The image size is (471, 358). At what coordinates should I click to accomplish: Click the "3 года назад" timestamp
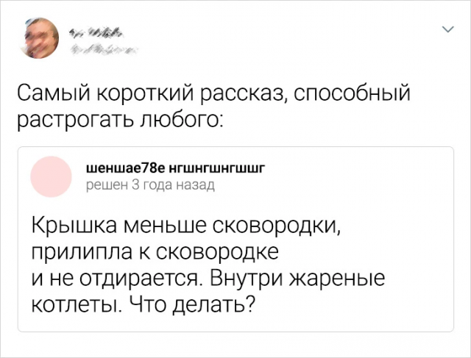(174, 184)
